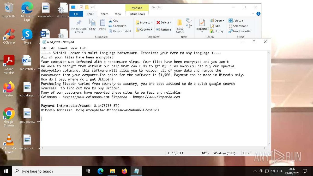Screen dimensions: 313x176
Task: Select the antistatisti... Word file on desktop
Action: click(27, 63)
